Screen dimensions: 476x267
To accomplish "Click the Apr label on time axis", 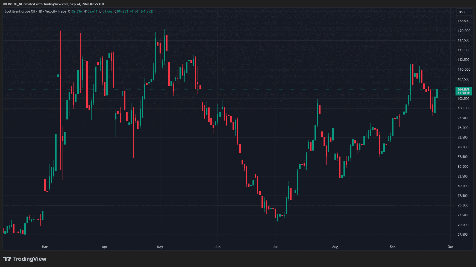I will click(x=104, y=247).
